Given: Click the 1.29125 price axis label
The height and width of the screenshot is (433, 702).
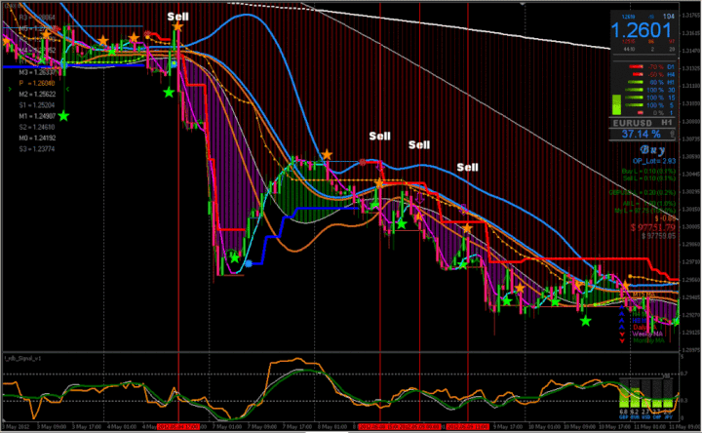Looking at the screenshot, I should coord(691,333).
